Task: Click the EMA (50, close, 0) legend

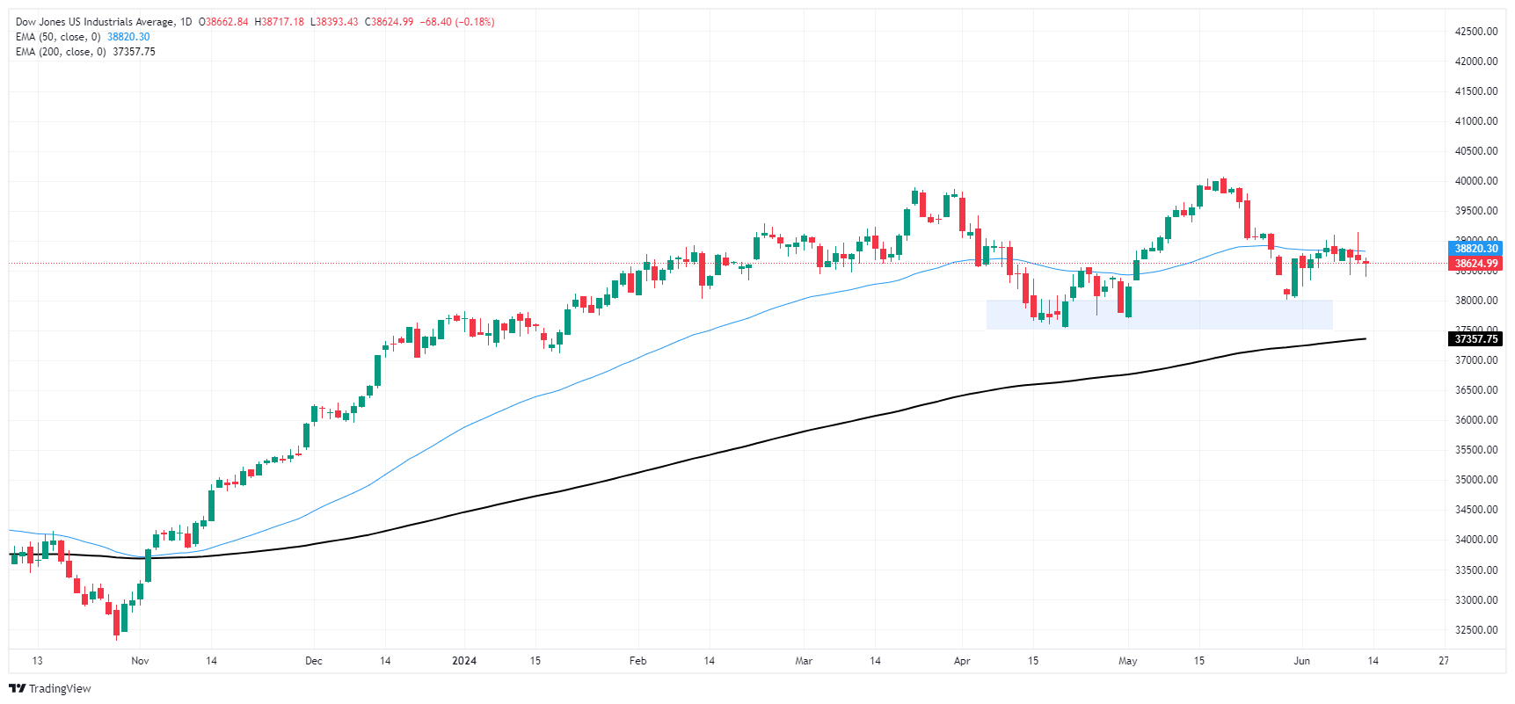Action: tap(58, 37)
